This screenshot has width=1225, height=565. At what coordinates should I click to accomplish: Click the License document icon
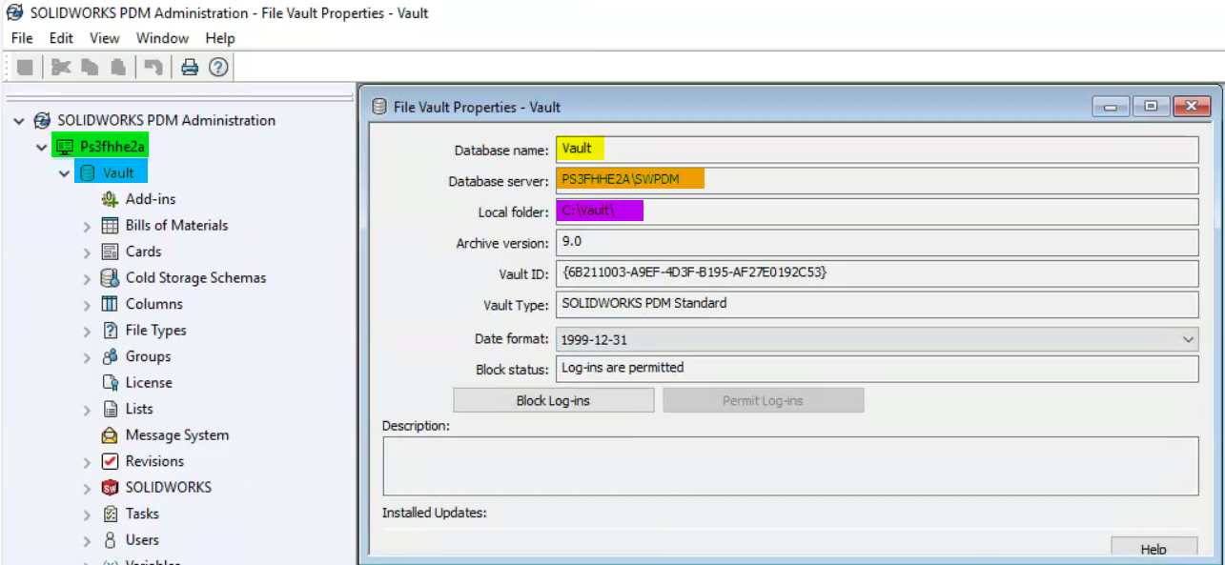coord(110,382)
